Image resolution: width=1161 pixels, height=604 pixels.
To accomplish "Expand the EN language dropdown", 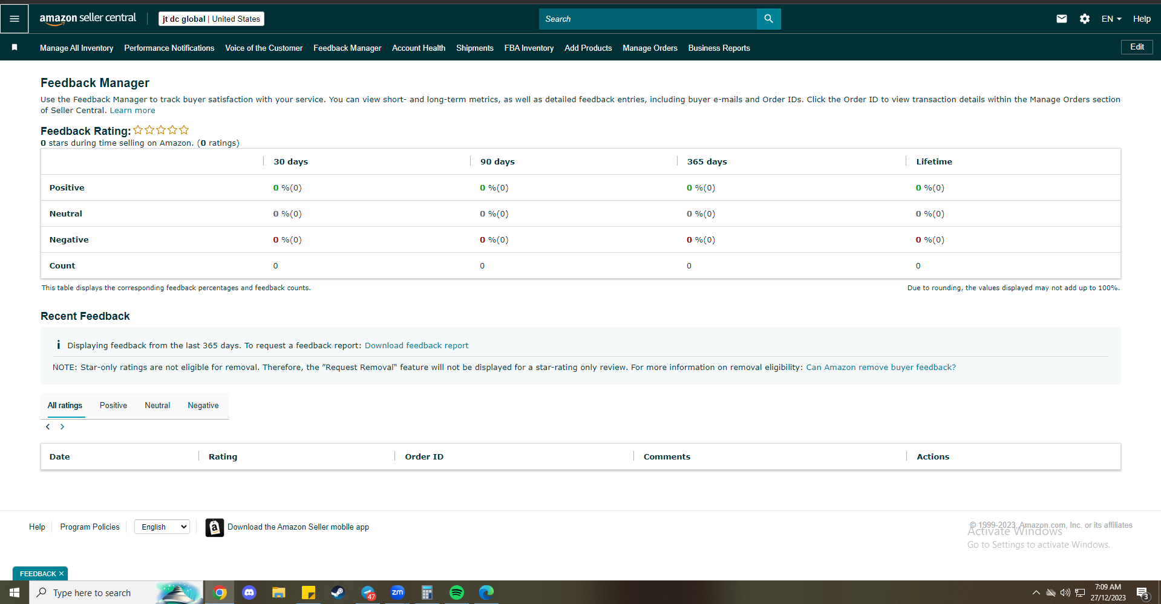I will [1111, 19].
